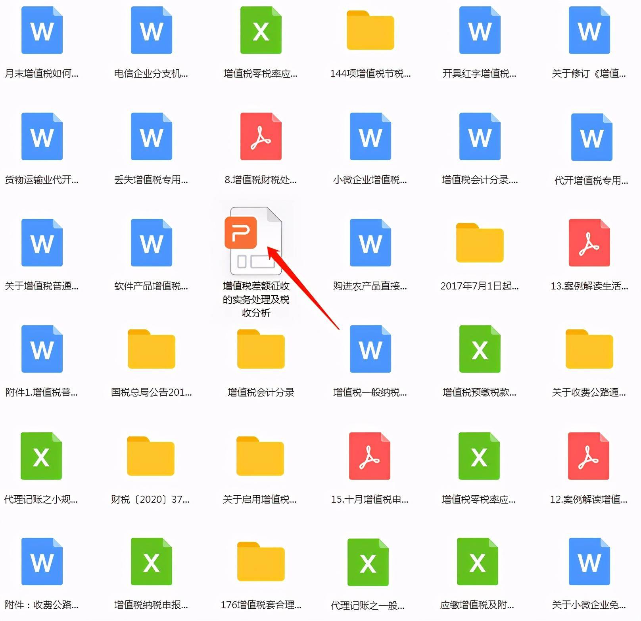Open Word file 关于修订《增值...
Viewport: 641px width, 621px height.
(x=589, y=30)
